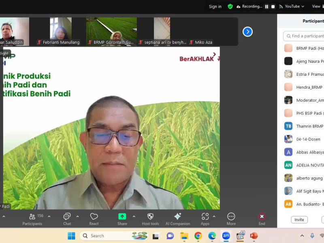
Task: Pause the cloud recording
Action: (266, 6)
